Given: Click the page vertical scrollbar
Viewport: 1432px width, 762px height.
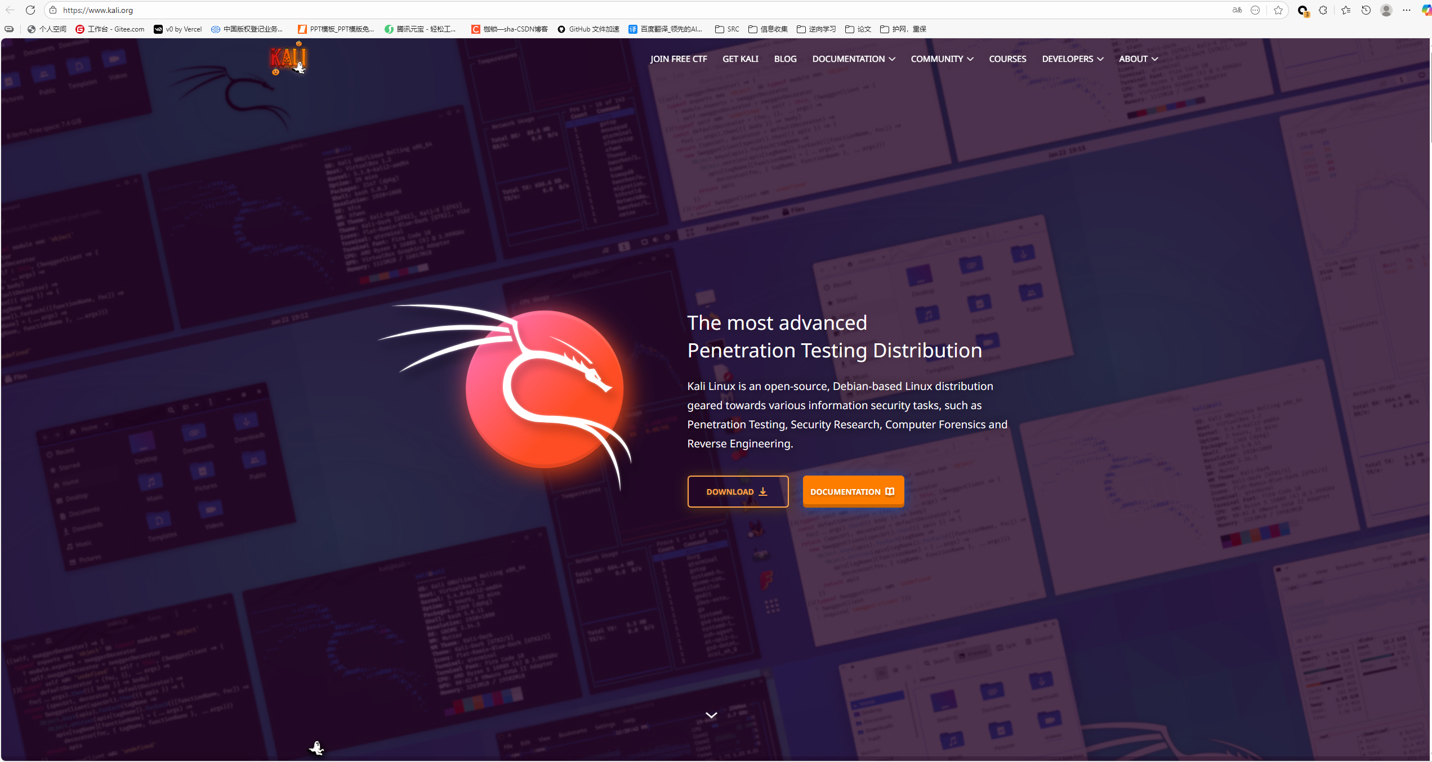Looking at the screenshot, I should coord(1430,400).
